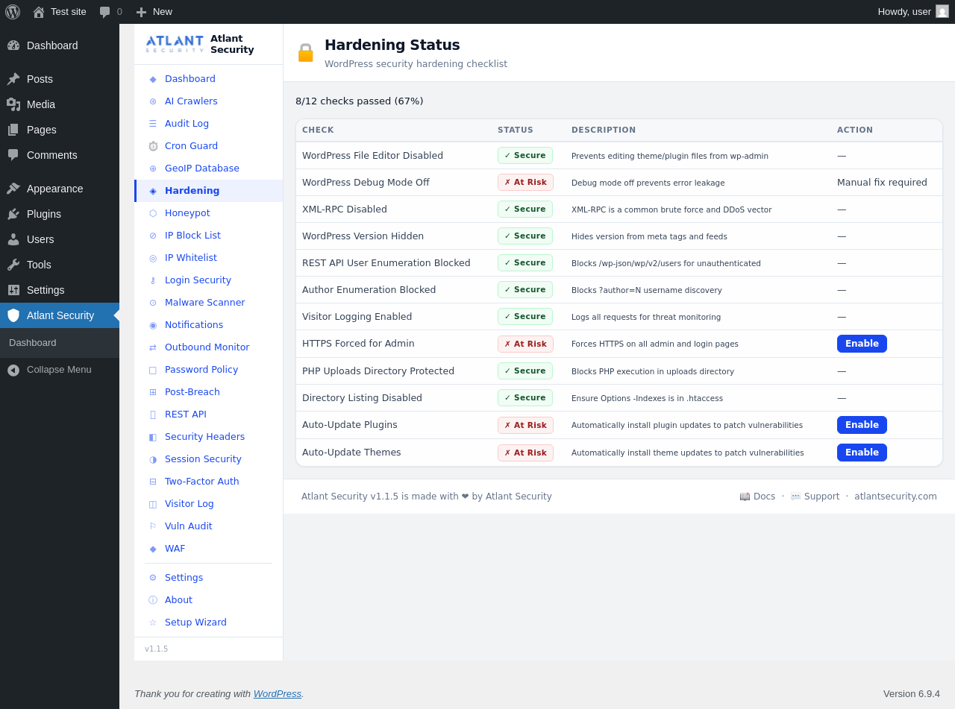Go to Security Headers

click(209, 437)
